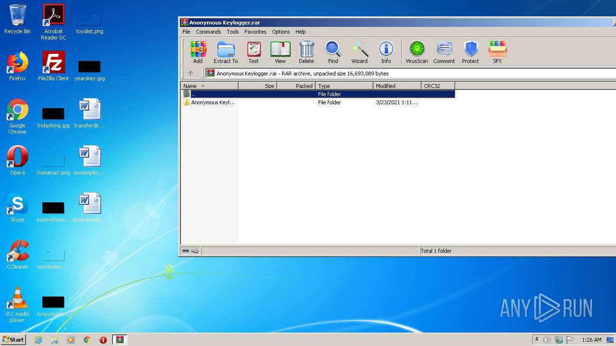Sort by Name column header
Image resolution: width=616 pixels, height=346 pixels.
(x=210, y=86)
